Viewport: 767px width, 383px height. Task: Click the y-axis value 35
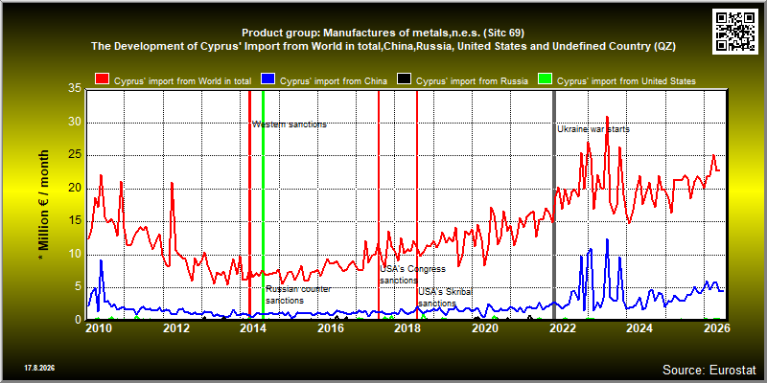tap(75, 89)
